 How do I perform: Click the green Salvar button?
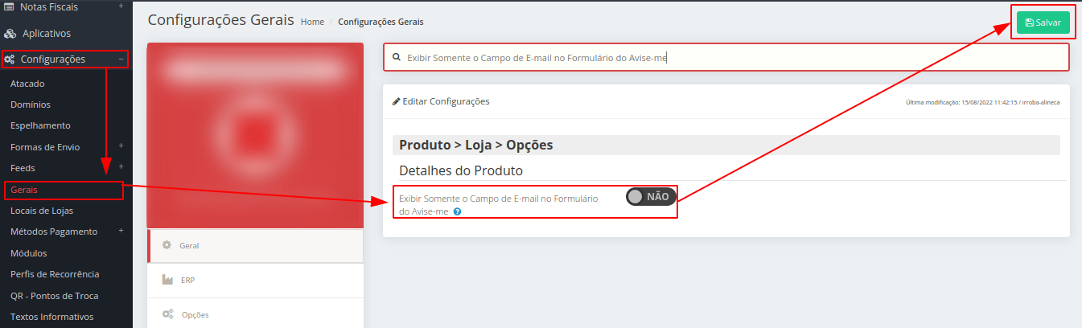pyautogui.click(x=1043, y=23)
